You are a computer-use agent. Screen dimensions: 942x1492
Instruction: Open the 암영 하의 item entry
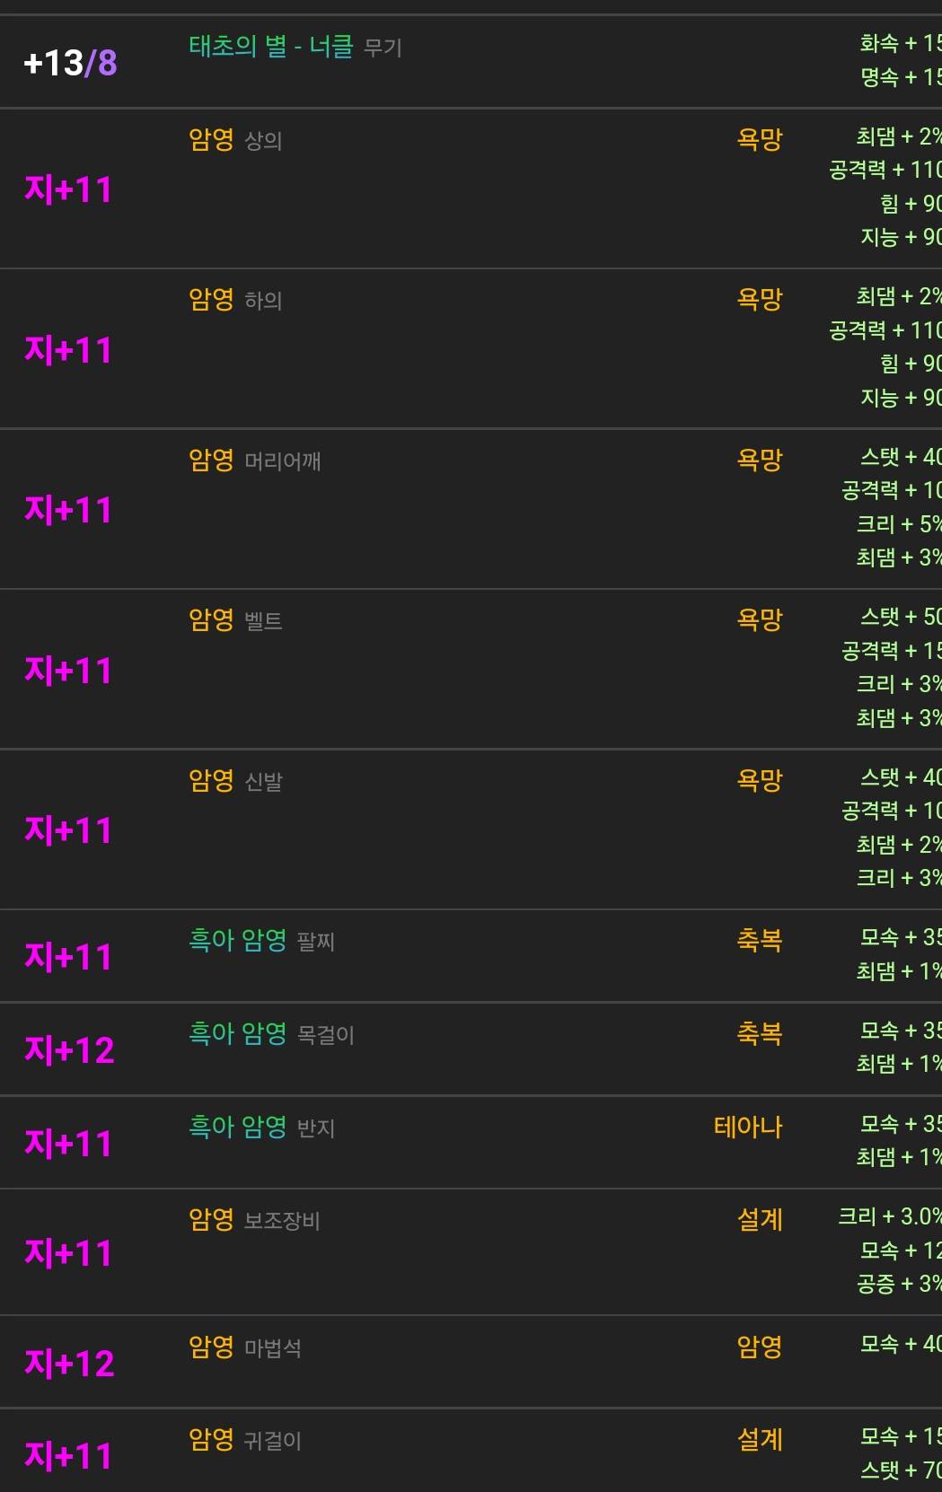pos(235,300)
